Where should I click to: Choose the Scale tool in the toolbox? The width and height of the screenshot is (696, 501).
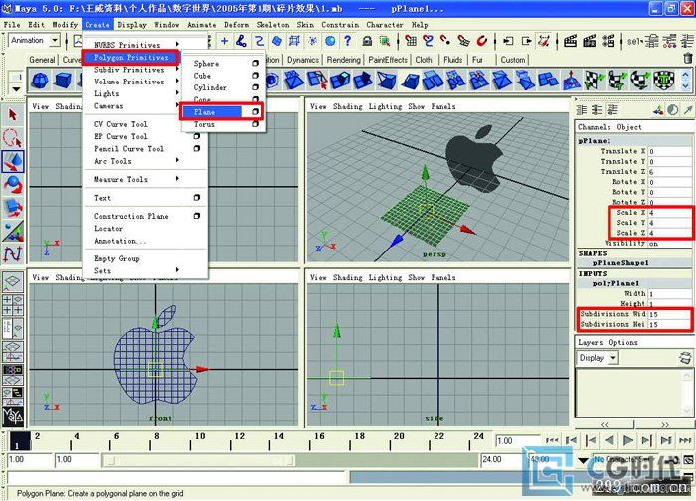pyautogui.click(x=13, y=207)
